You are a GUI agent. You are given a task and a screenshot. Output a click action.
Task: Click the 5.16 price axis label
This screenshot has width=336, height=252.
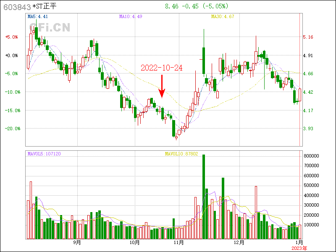coord(308,37)
